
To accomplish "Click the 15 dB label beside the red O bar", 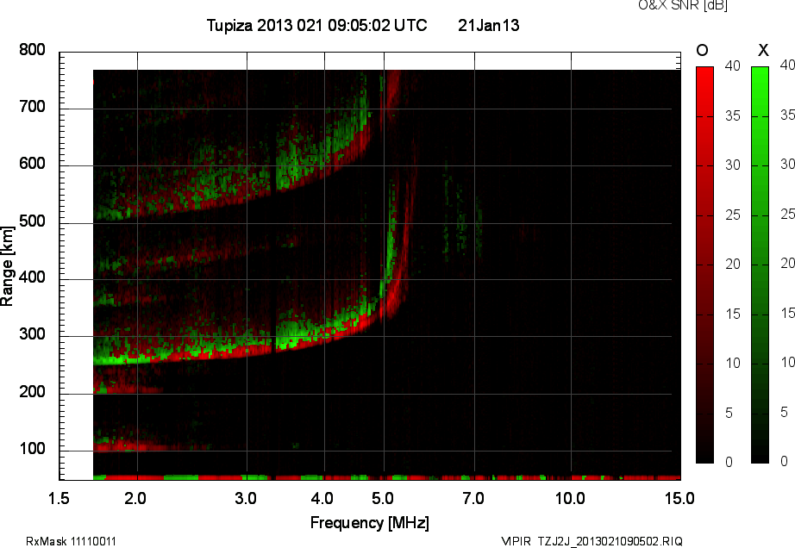I will 733,314.
